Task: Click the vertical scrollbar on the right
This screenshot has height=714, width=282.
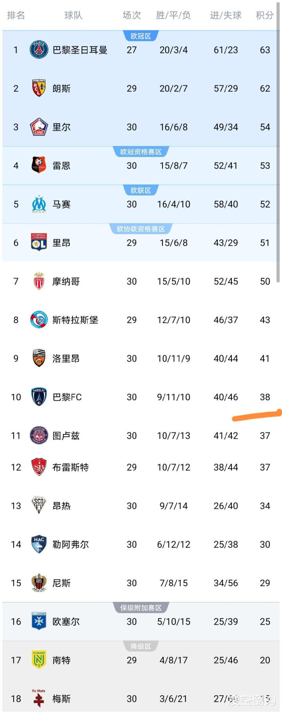Action: click(278, 149)
